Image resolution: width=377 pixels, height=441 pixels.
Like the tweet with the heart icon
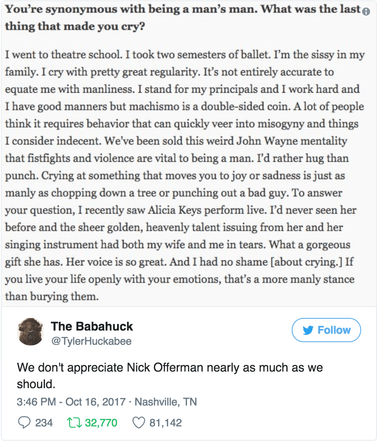tap(138, 423)
